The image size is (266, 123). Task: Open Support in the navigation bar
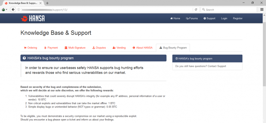click(x=209, y=18)
